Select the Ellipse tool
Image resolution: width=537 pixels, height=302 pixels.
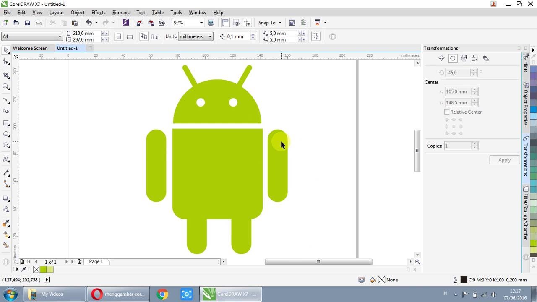(6, 134)
